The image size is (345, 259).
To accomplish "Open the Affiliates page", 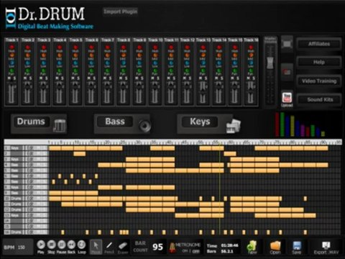I will click(319, 44).
